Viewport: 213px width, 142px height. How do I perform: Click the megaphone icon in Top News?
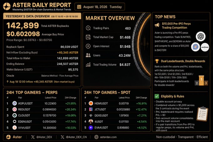pyautogui.click(x=157, y=25)
